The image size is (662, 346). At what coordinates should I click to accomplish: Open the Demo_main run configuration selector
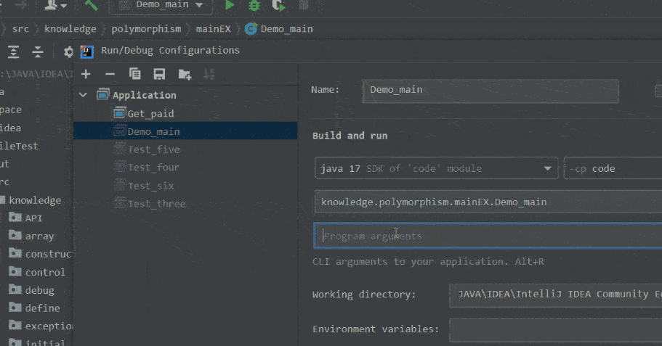(161, 5)
